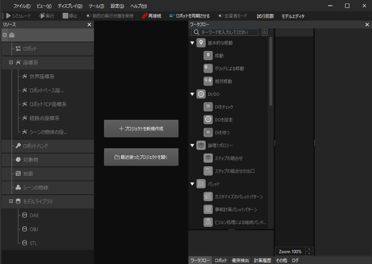Screen dimensions: 372x264
Task: Click the モデルライブラリ database icon
Action: 18,202
